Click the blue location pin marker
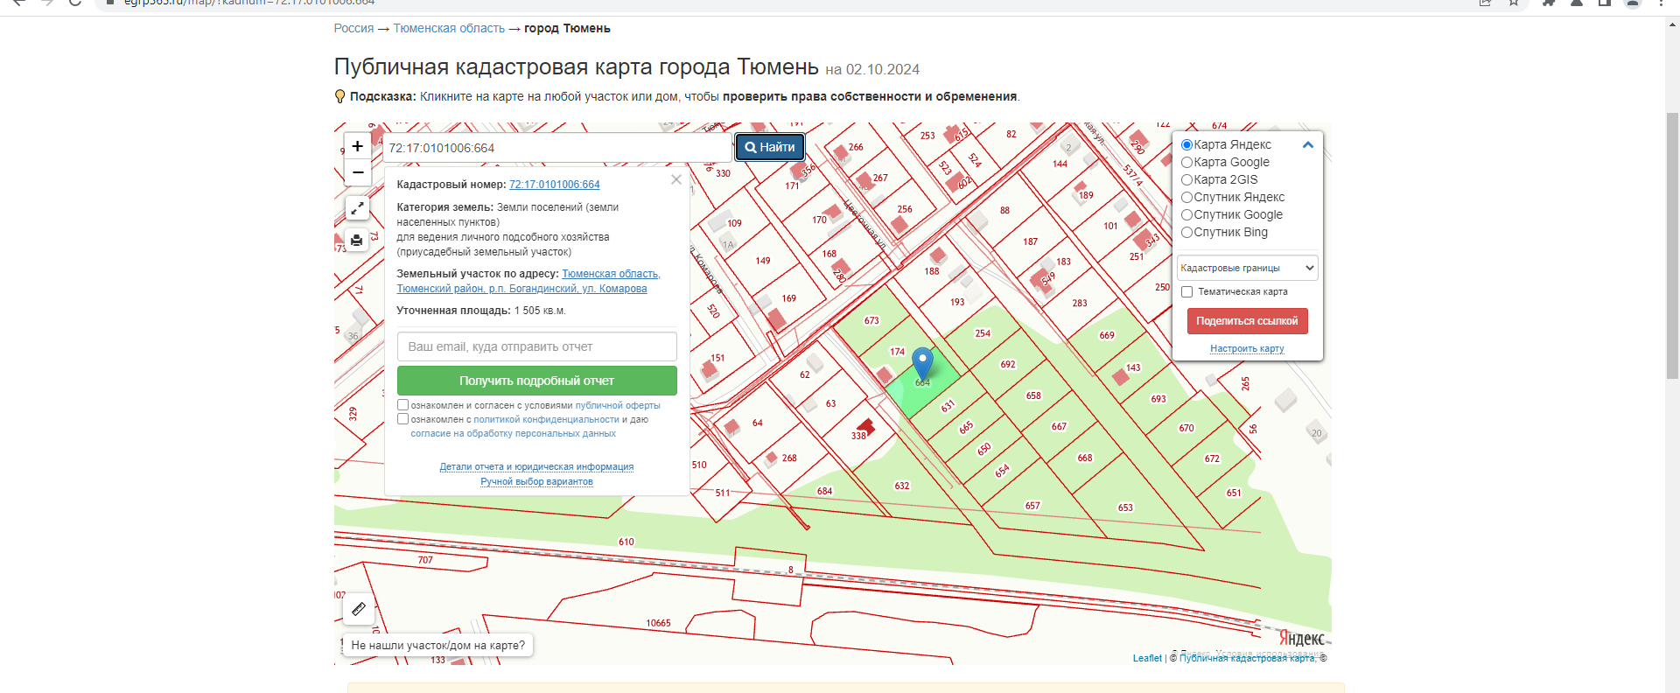The width and height of the screenshot is (1680, 693). [922, 362]
